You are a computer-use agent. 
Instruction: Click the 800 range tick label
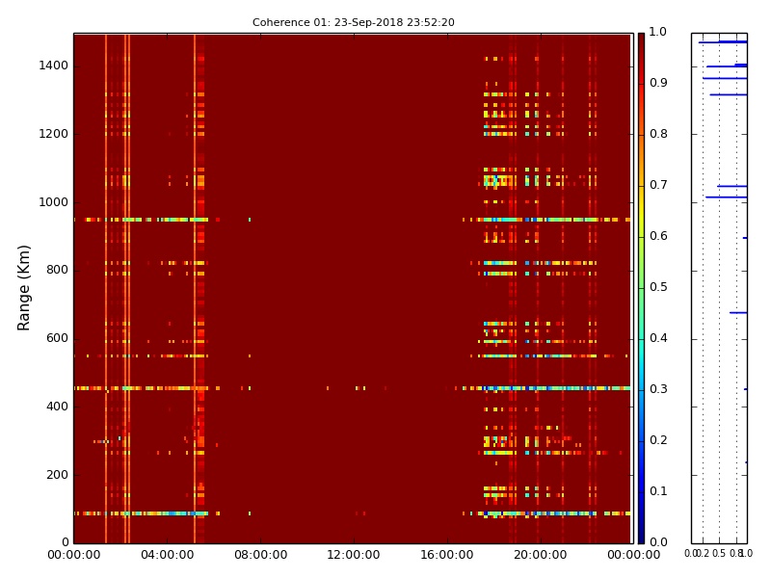pyautogui.click(x=56, y=270)
